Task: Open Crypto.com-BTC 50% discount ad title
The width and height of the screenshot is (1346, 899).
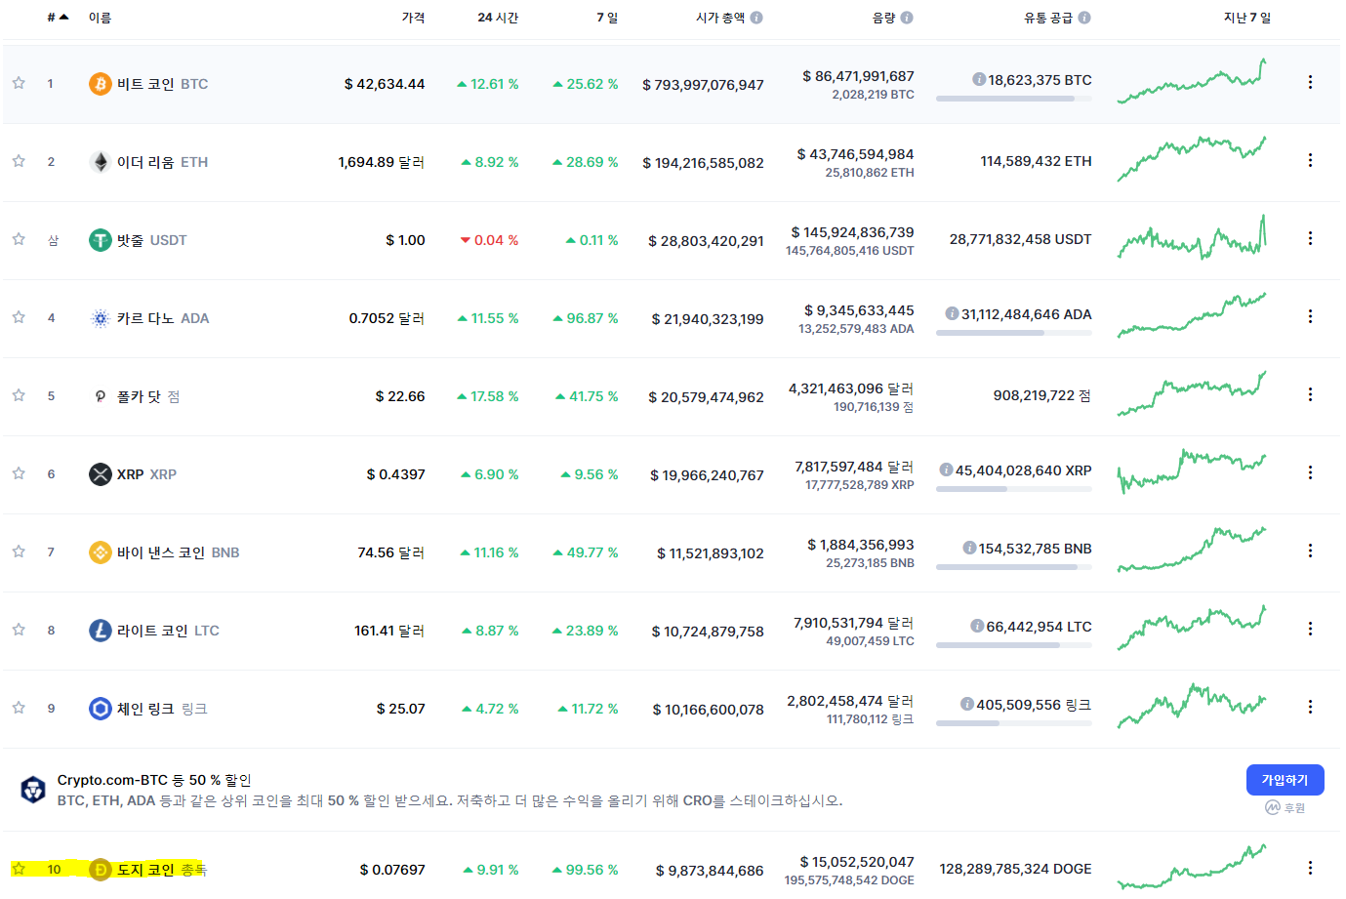Action: coord(154,780)
